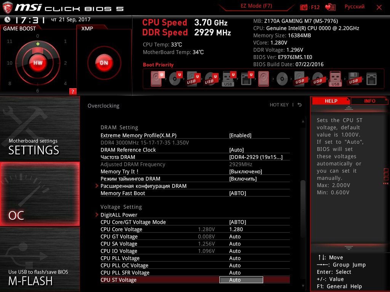Open Game Boost help question mark

point(73,91)
